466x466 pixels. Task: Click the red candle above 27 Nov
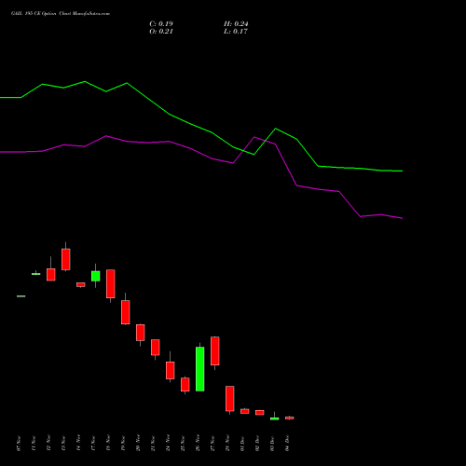coord(215,351)
